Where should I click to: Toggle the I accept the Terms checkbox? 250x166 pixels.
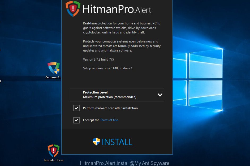pos(76,120)
